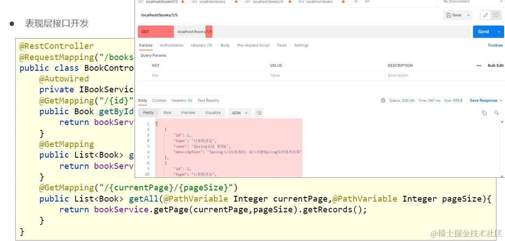Open the JSON format dropdown

(239, 113)
